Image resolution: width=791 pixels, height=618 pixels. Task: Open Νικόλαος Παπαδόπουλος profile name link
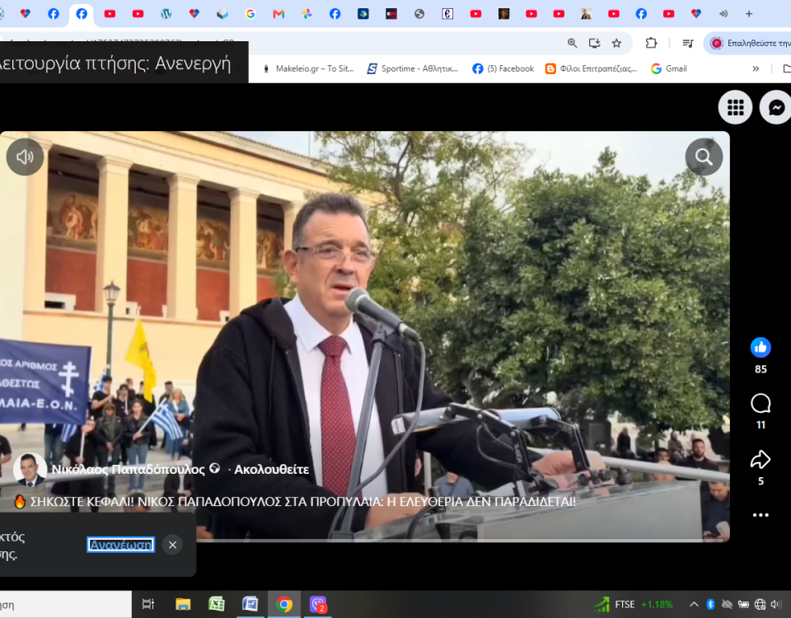click(x=129, y=470)
